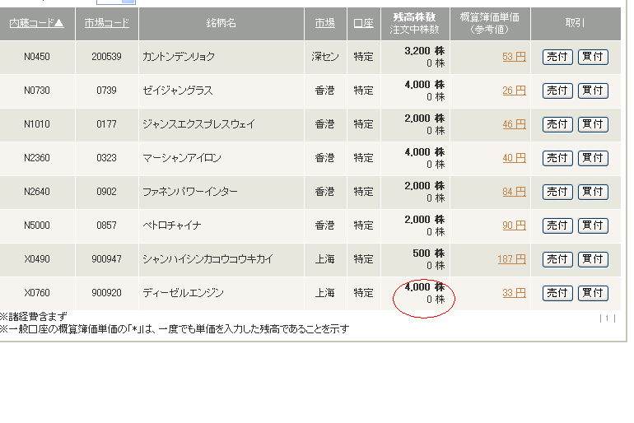
Task: Click 買付 for マーシャンアイロン
Action: click(x=593, y=158)
